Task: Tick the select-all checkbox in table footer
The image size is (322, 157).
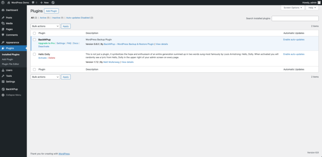Action: 34,70
